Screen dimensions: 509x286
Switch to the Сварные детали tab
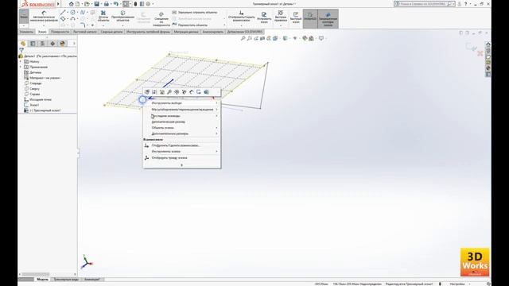pyautogui.click(x=111, y=32)
